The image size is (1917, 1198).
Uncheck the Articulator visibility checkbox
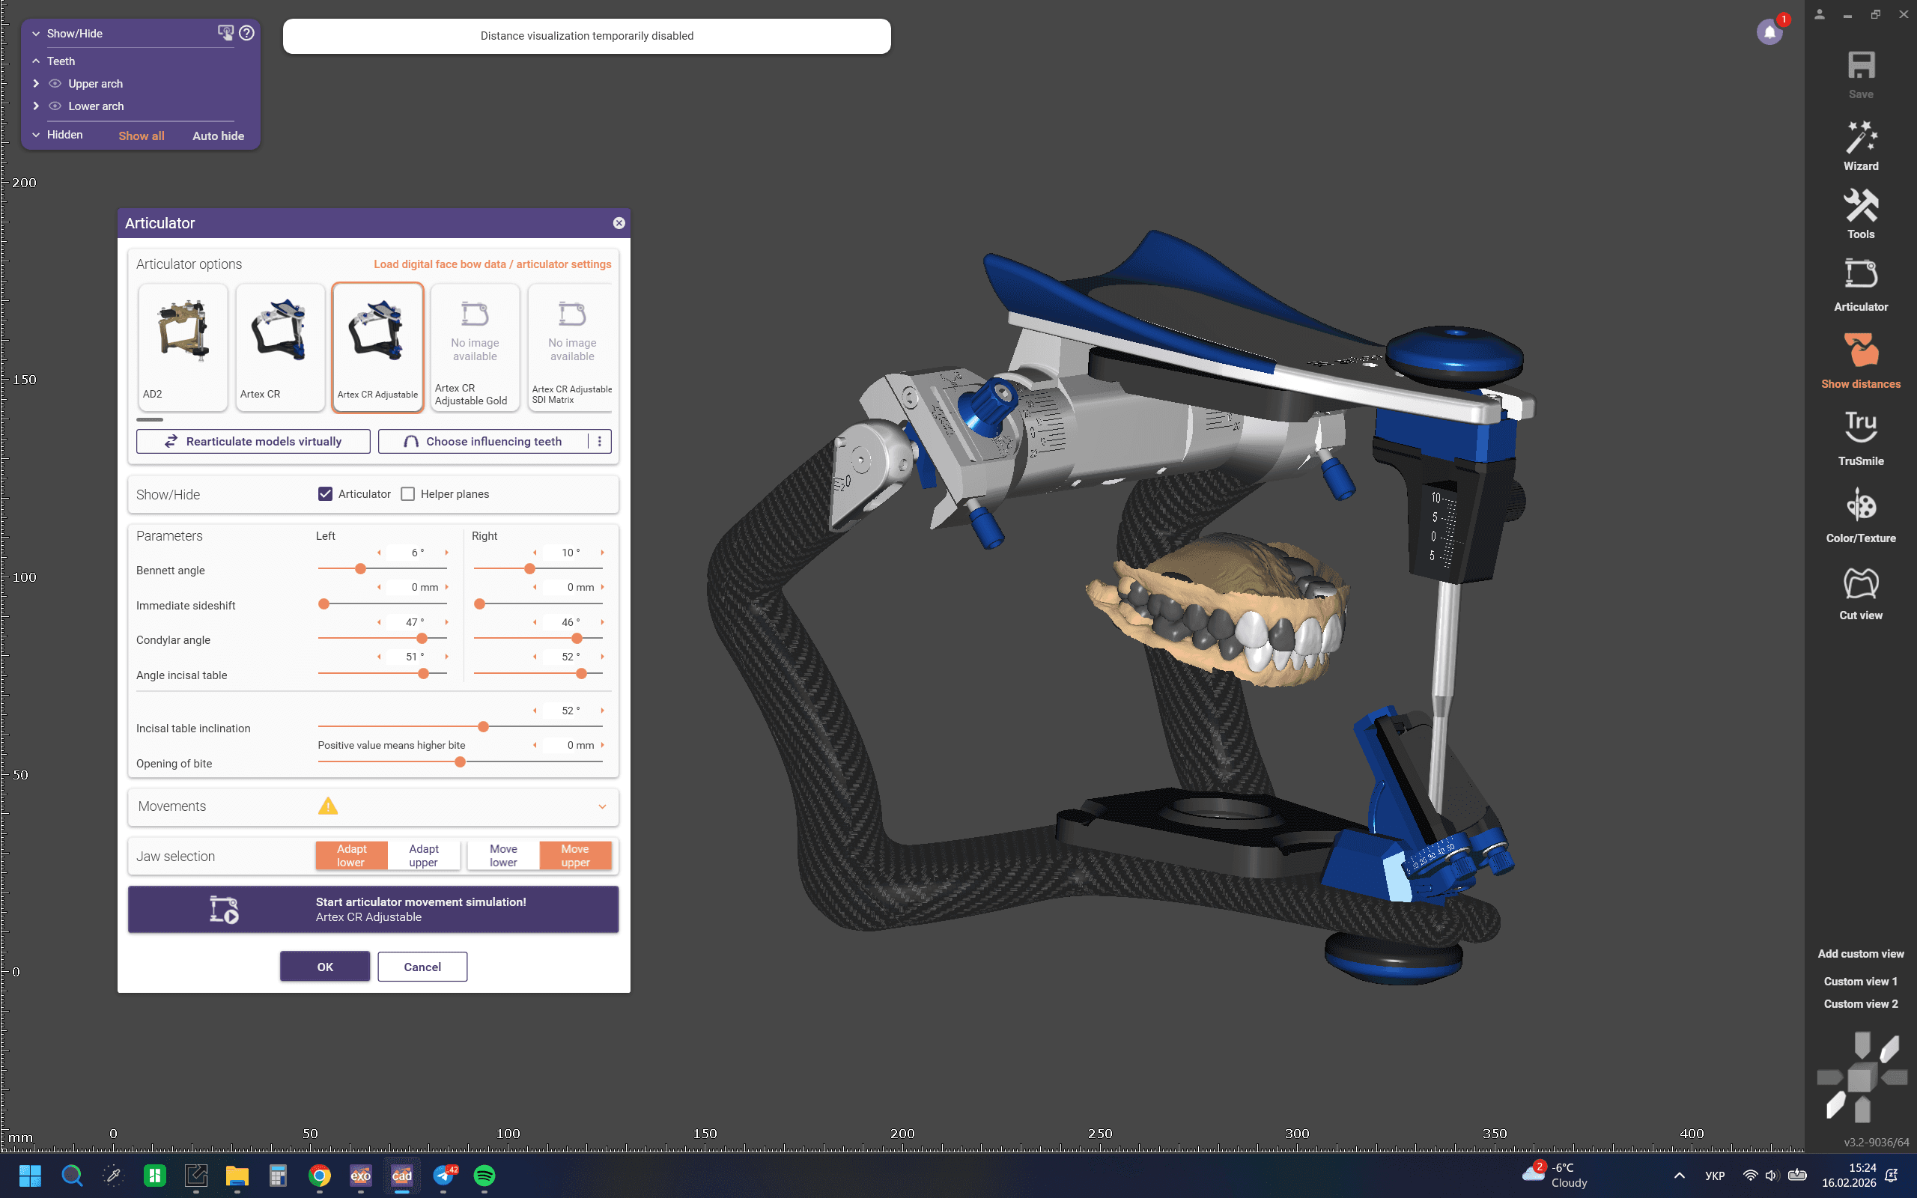(326, 493)
